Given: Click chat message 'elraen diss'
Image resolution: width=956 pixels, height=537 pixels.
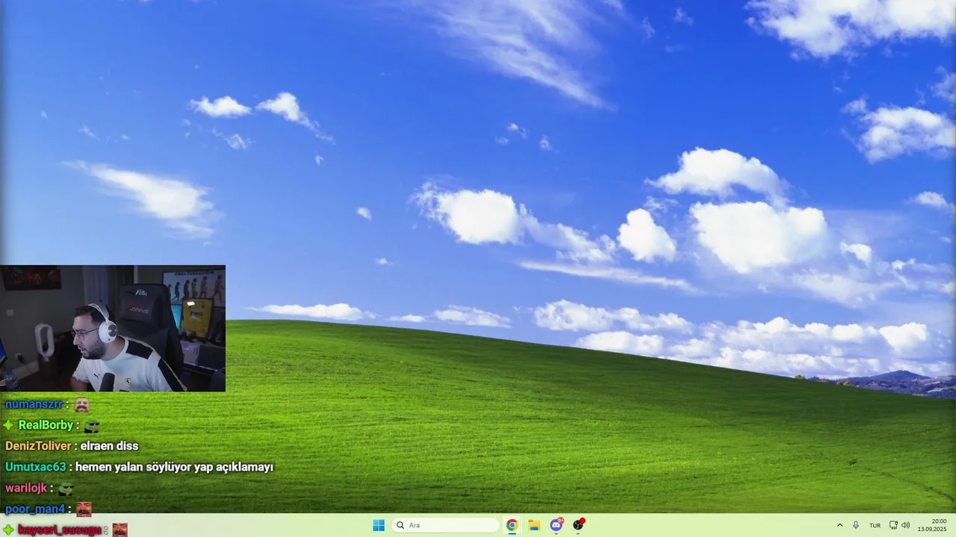Looking at the screenshot, I should pyautogui.click(x=109, y=446).
